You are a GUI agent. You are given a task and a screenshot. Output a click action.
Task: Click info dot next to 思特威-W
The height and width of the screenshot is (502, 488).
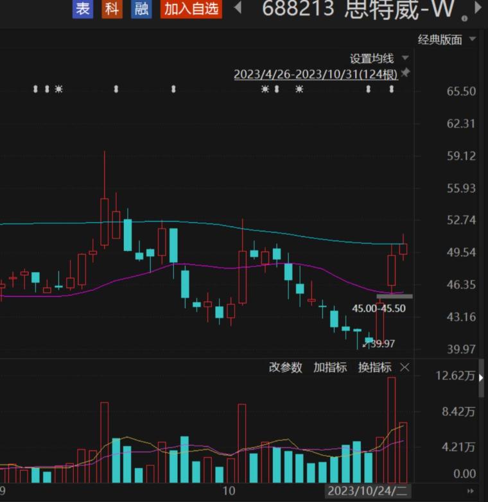(x=464, y=19)
